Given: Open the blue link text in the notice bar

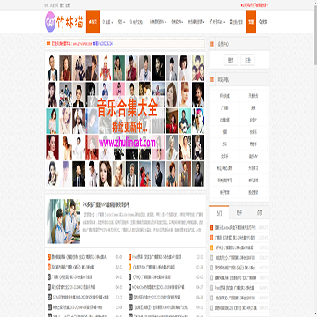Looking at the screenshot, I should point(103,43).
